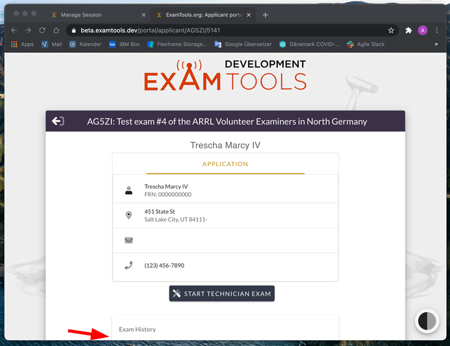
Task: Click the Chrome profile avatar icon
Action: coord(422,30)
